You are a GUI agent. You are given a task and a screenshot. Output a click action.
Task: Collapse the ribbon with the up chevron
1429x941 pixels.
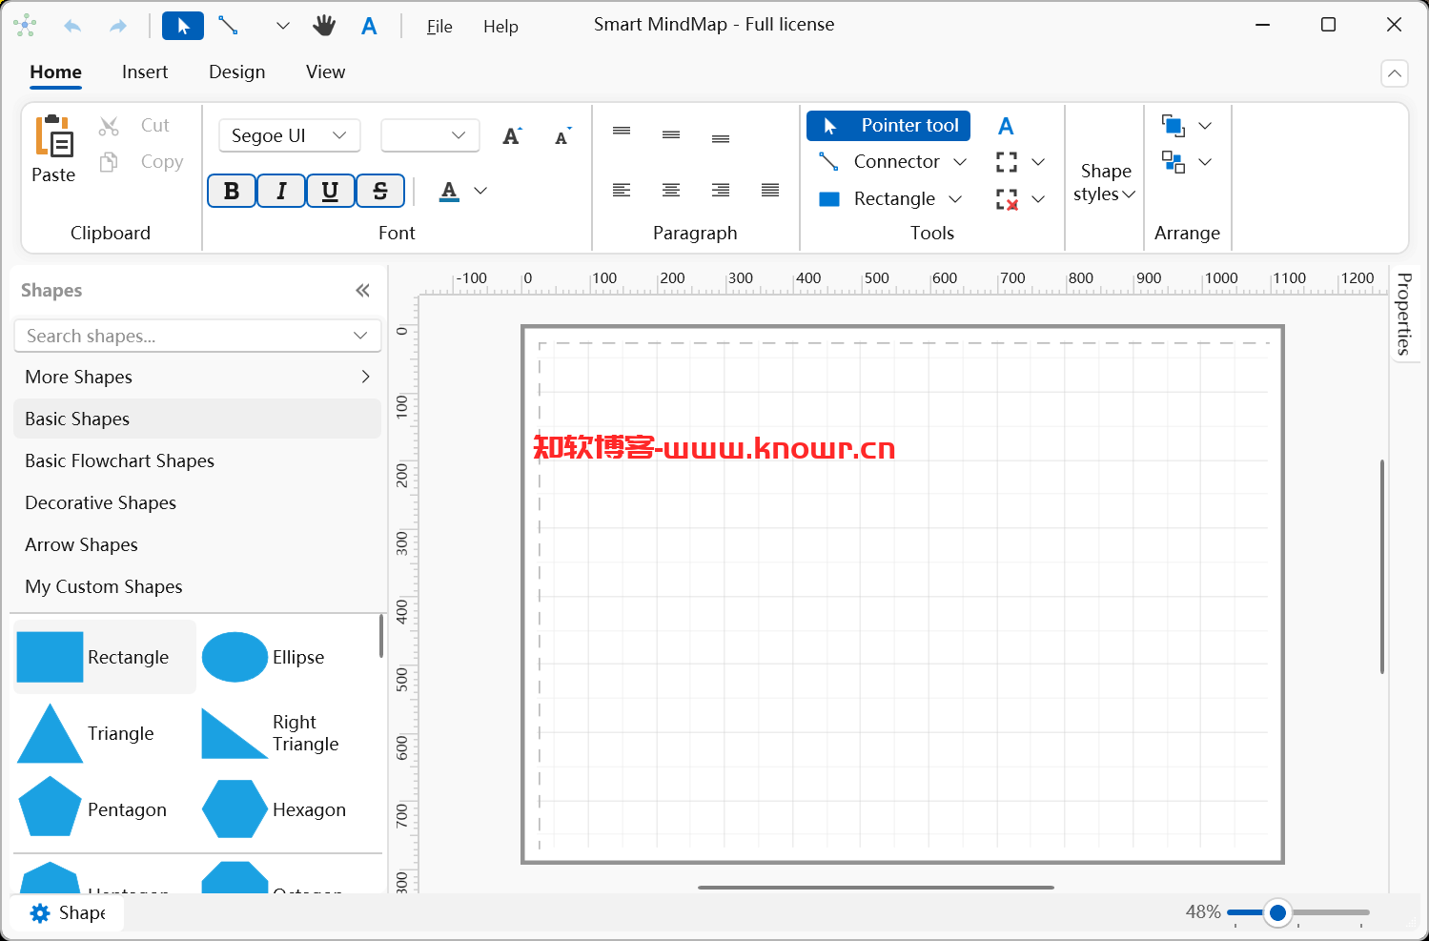pyautogui.click(x=1394, y=73)
